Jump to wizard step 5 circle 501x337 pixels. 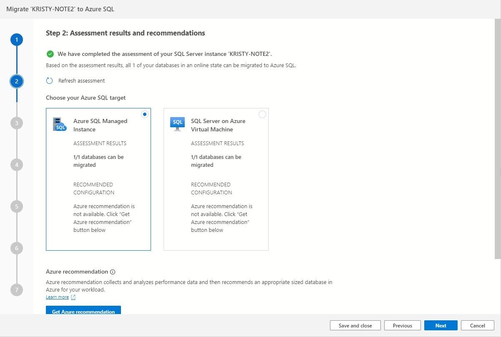pos(17,206)
